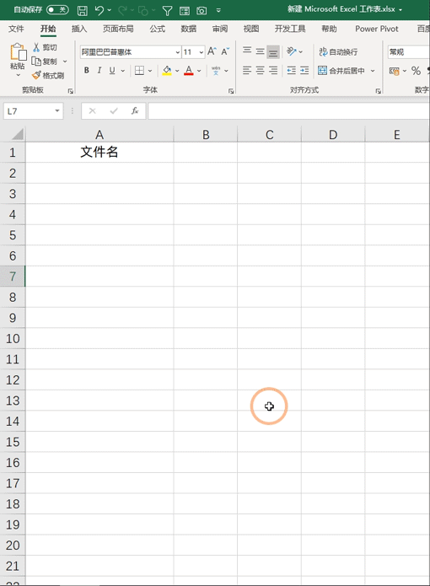Click the cancel X in formula bar
Screen dimensions: 430x586
[92, 111]
